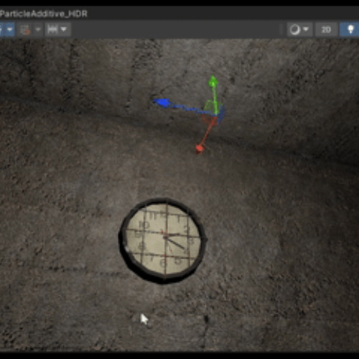Viewport: 359px width, 359px height.
Task: Toggle scene lighting with the bulb icon
Action: [350, 29]
